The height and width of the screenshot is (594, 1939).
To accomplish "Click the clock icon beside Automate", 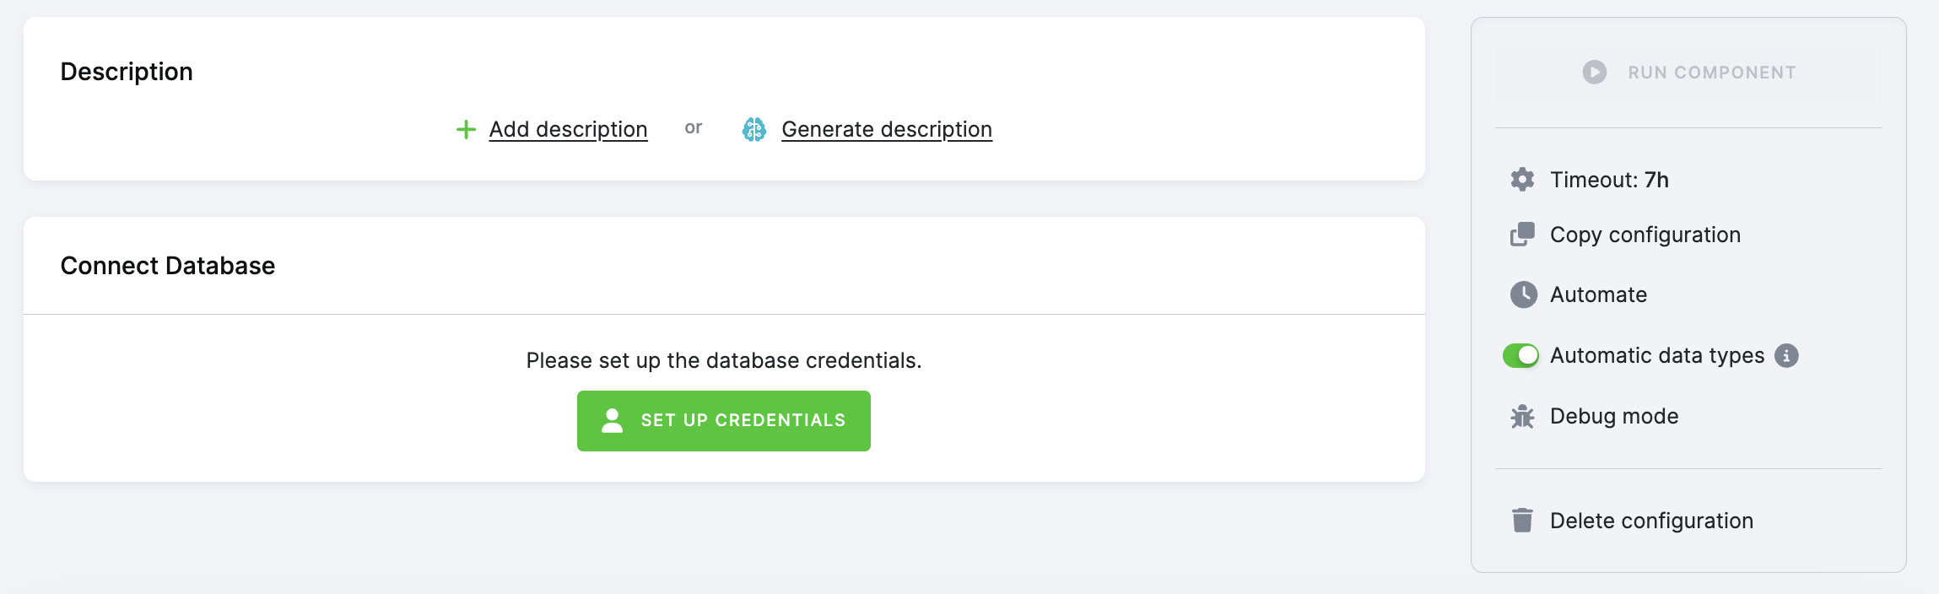I will click(1523, 294).
